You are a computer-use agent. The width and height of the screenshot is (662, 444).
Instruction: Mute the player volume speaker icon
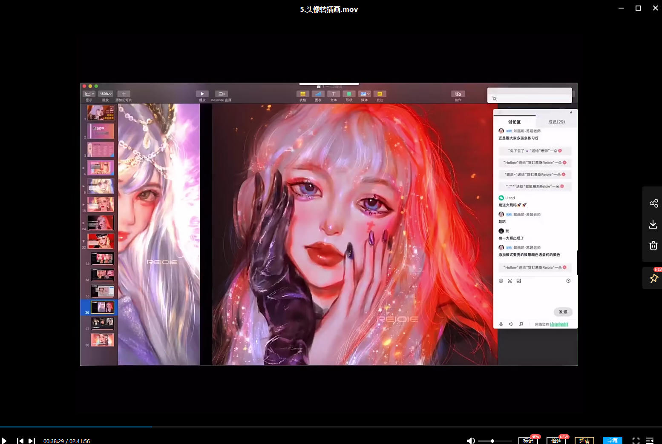coord(470,441)
